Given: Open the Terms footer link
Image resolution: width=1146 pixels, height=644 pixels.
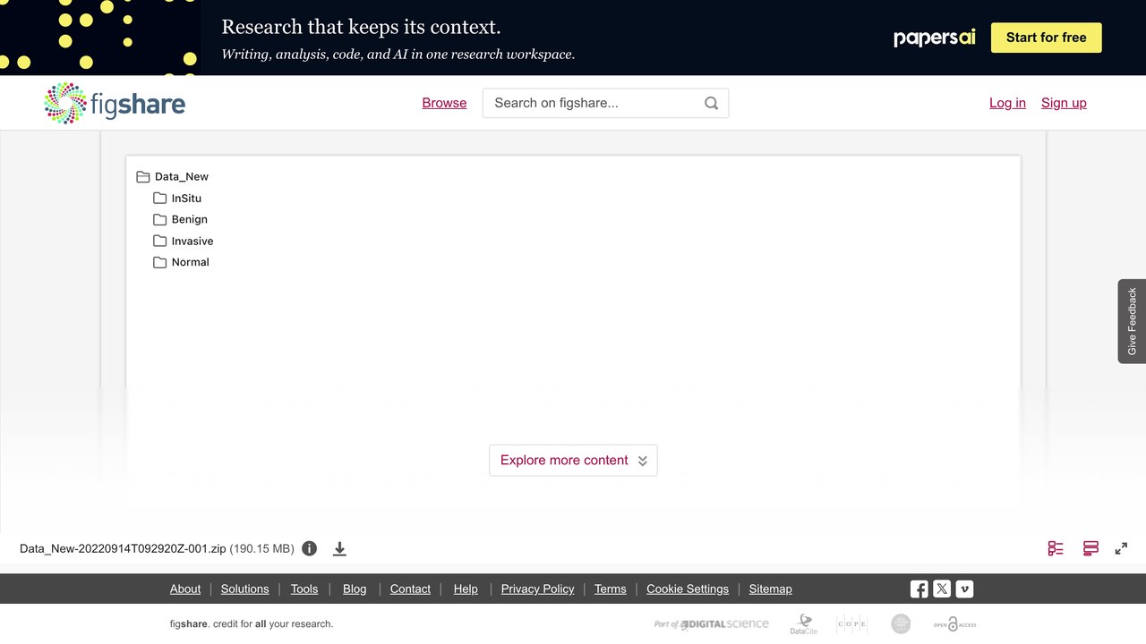Looking at the screenshot, I should pos(611,589).
